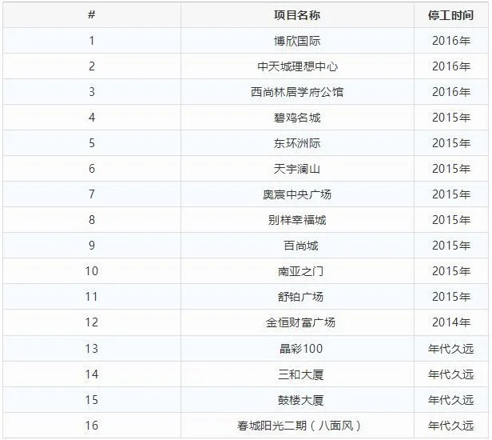
Task: Click '2014年' in the 金恒财富广场 row
Action: click(451, 322)
